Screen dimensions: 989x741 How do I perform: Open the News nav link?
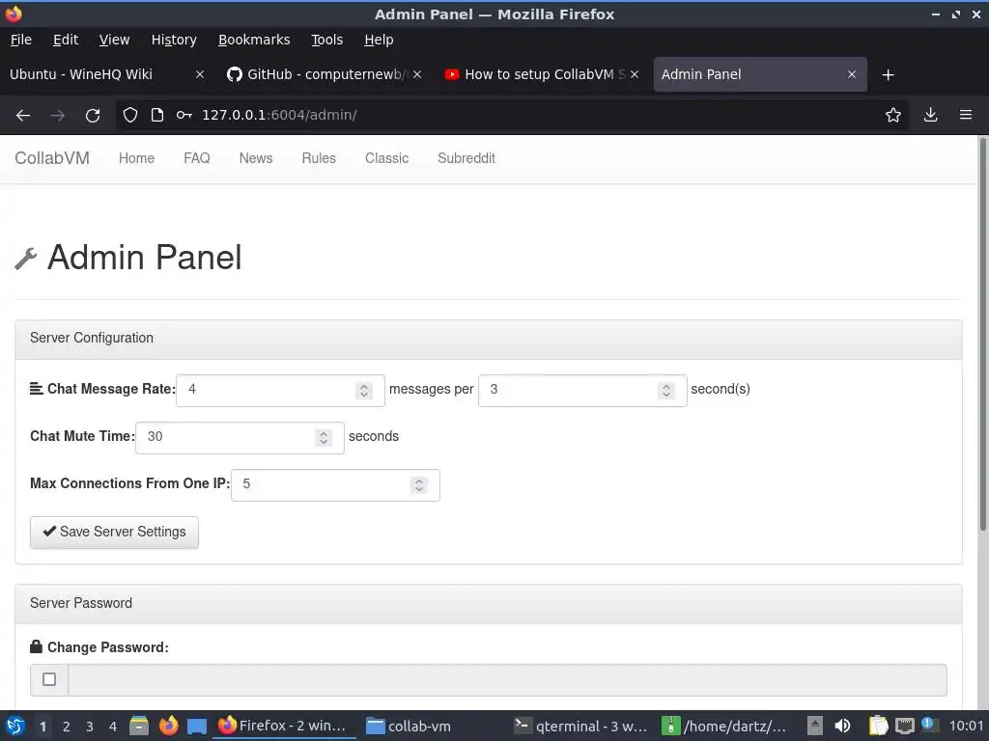(x=255, y=158)
